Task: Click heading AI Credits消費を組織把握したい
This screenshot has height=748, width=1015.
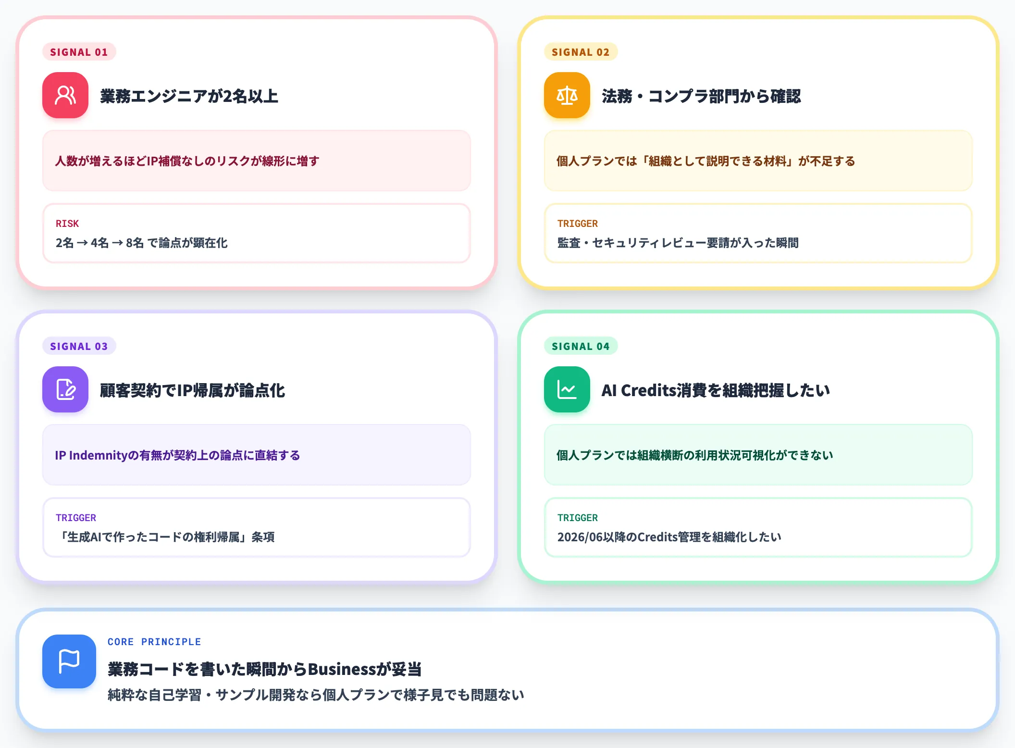Action: [x=716, y=390]
